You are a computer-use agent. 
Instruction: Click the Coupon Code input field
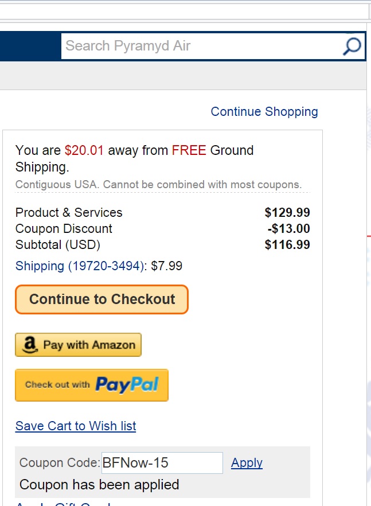point(162,462)
